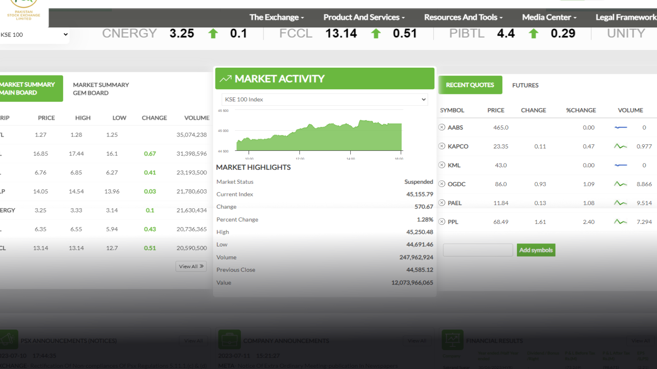The width and height of the screenshot is (657, 369).
Task: Remove PAEL from recent quotes
Action: tap(442, 203)
